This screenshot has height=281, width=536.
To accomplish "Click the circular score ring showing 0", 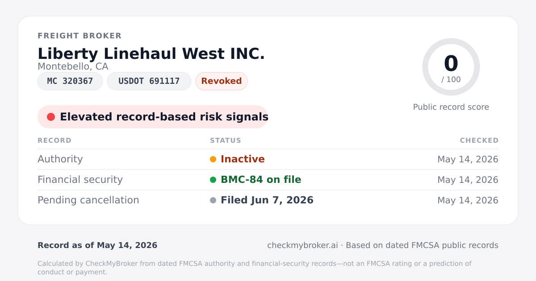I will coord(451,67).
